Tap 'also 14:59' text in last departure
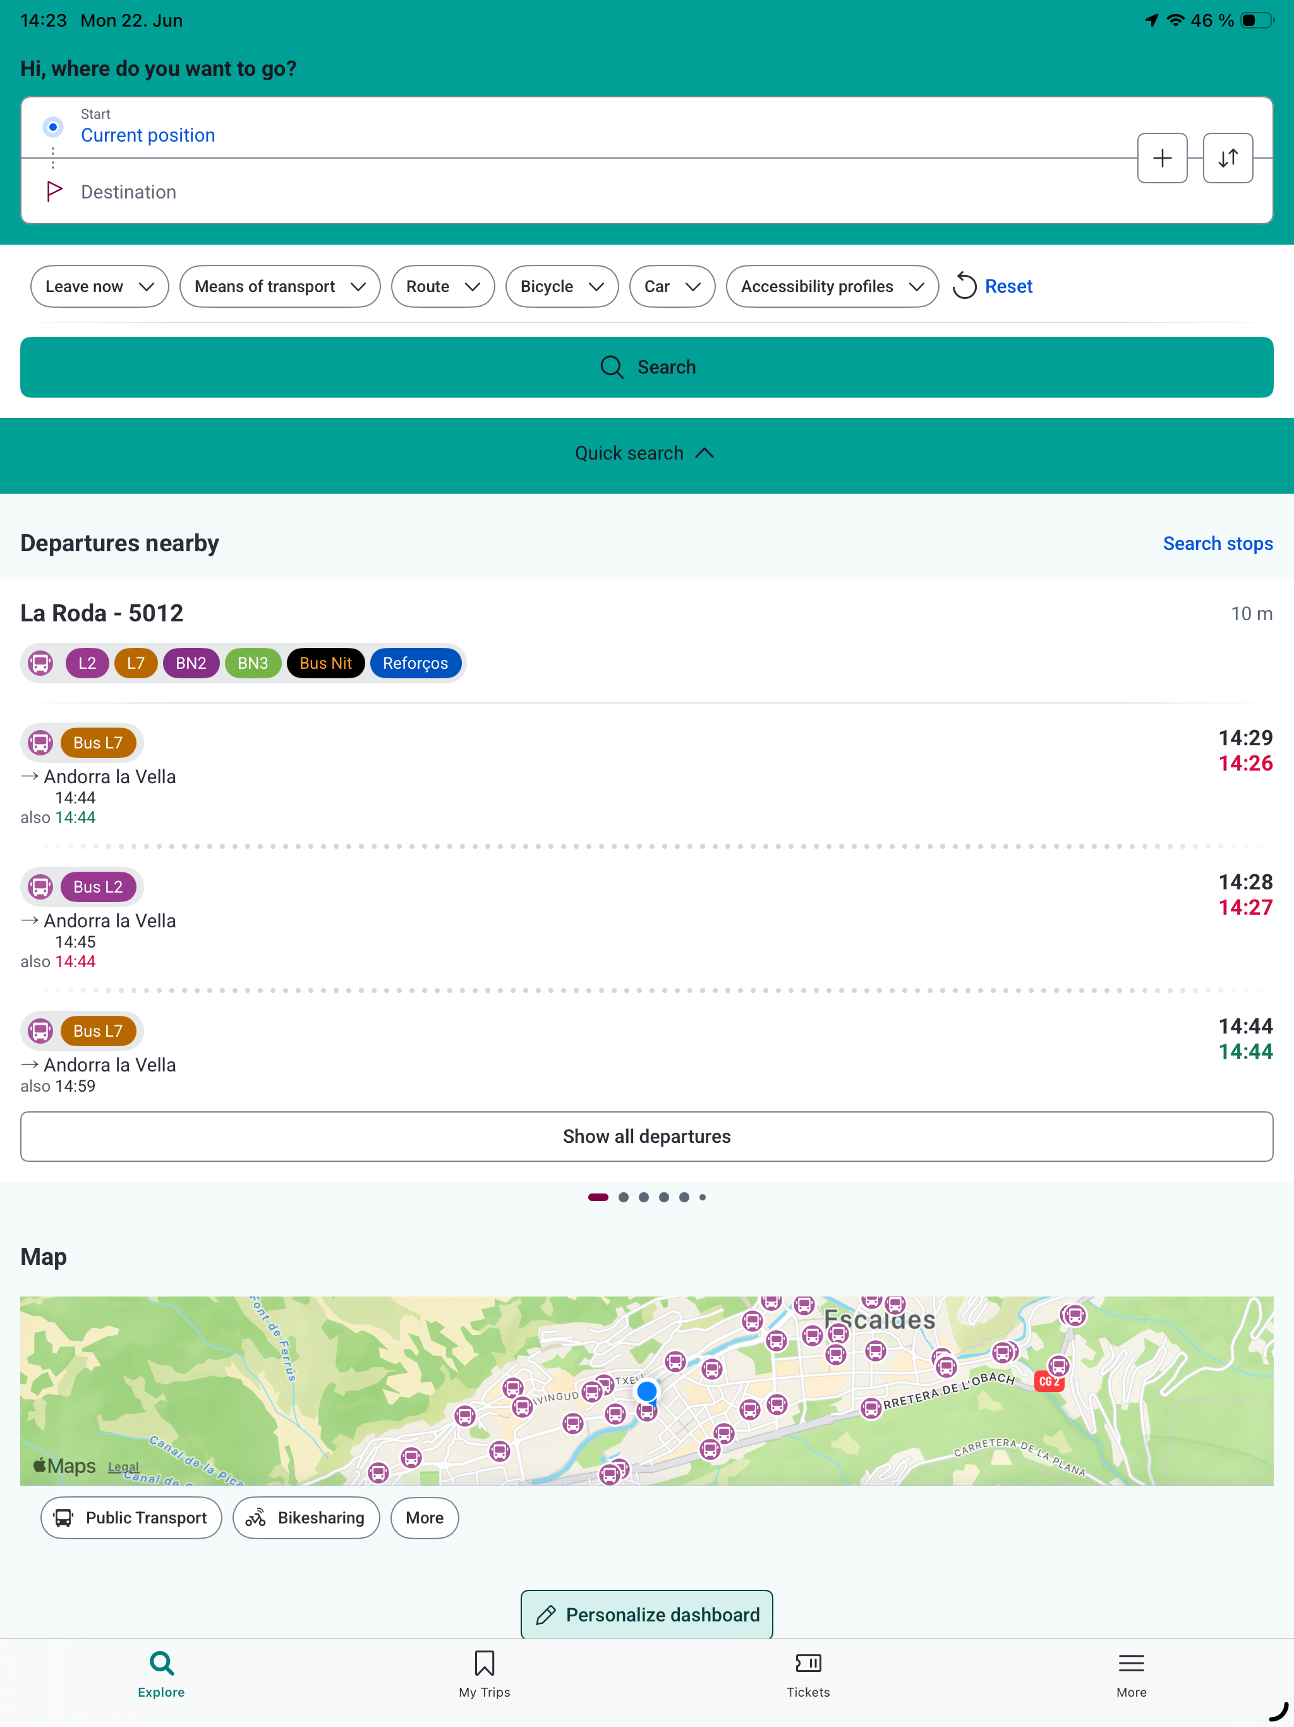The image size is (1294, 1727). pos(57,1087)
